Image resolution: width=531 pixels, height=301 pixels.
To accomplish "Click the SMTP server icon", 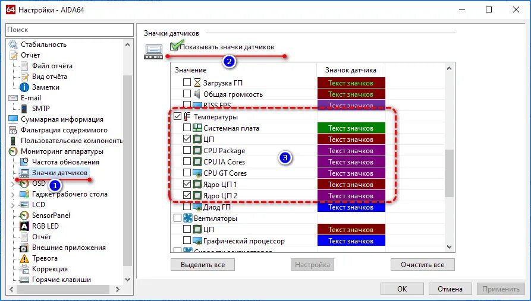I will click(x=24, y=109).
